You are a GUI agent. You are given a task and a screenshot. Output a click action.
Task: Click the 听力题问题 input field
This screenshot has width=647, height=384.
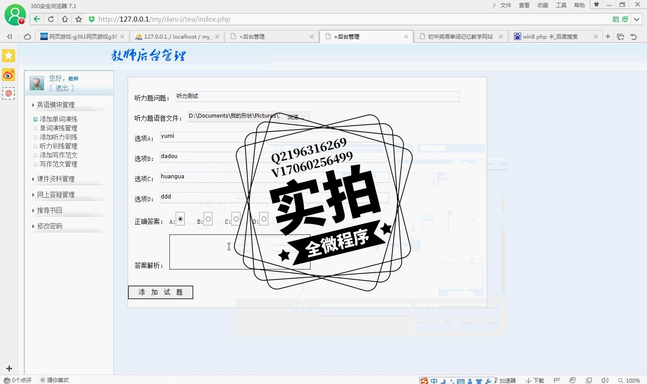[317, 97]
